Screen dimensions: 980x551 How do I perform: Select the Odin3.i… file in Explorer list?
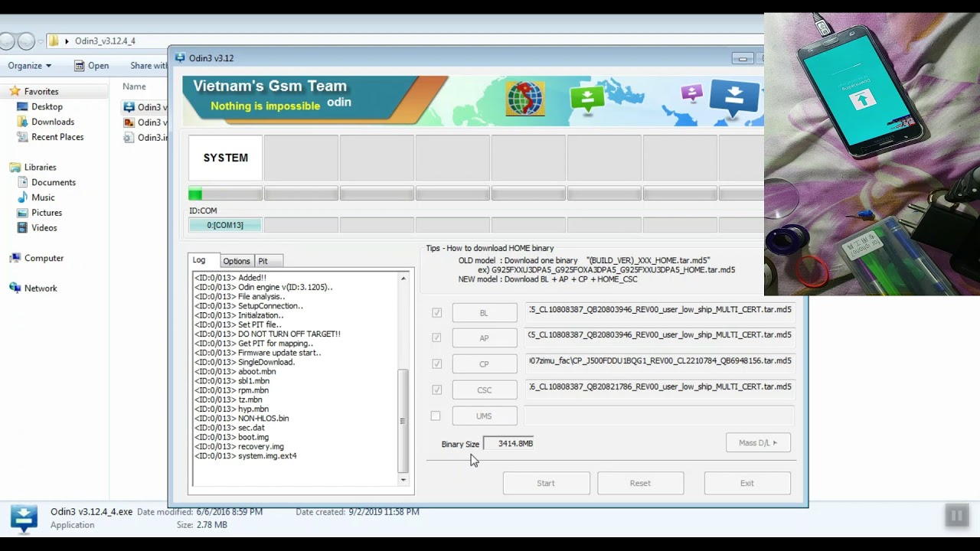145,138
